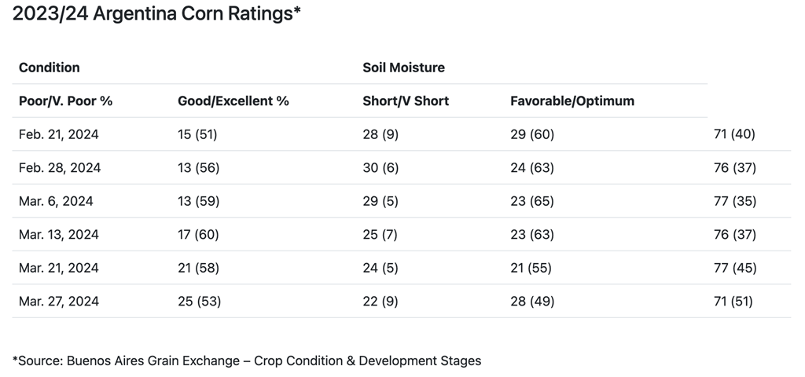Select the Mar. 27, 2024 row date

[x=59, y=302]
